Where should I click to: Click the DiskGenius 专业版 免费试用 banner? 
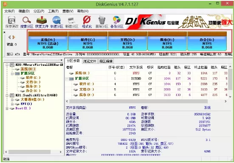pos(178,22)
